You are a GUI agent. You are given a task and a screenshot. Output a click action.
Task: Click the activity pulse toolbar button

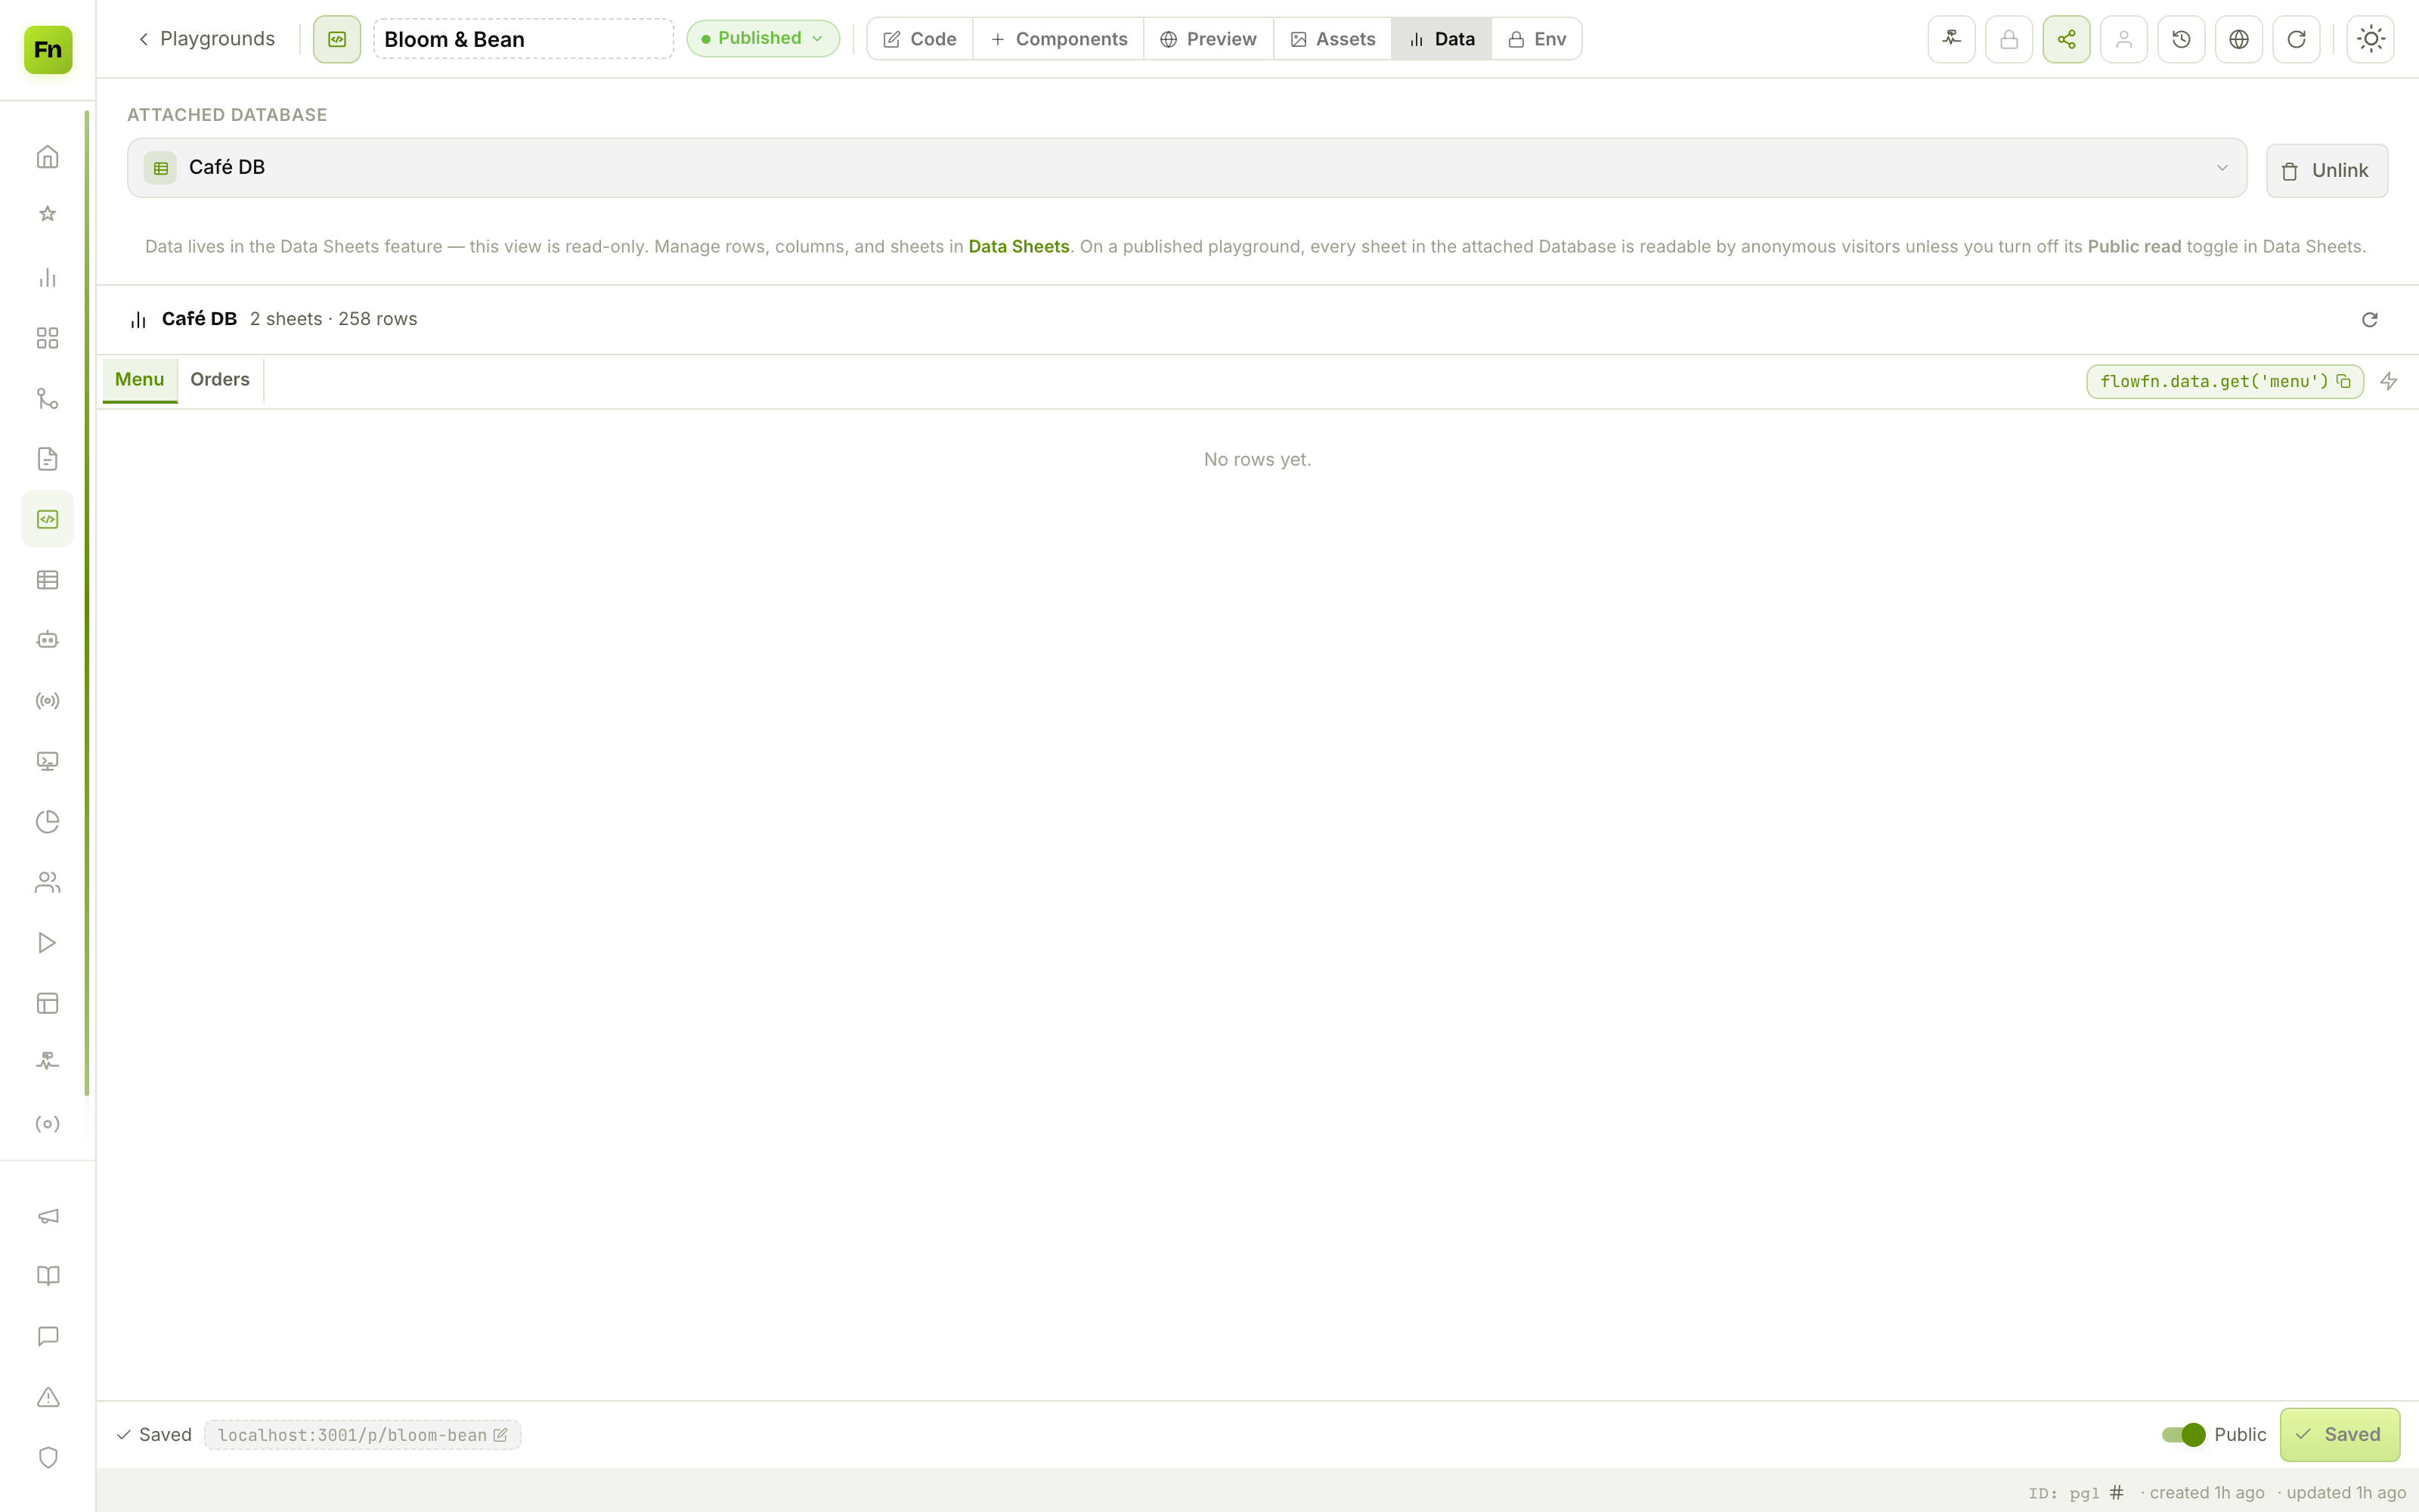point(1951,39)
